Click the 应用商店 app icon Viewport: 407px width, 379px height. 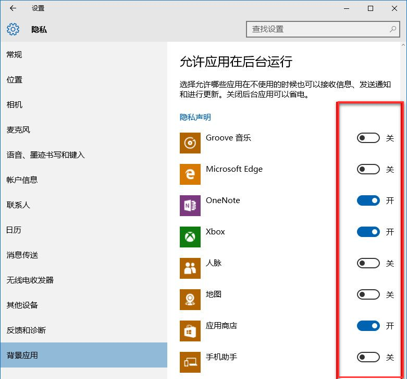[x=190, y=331]
